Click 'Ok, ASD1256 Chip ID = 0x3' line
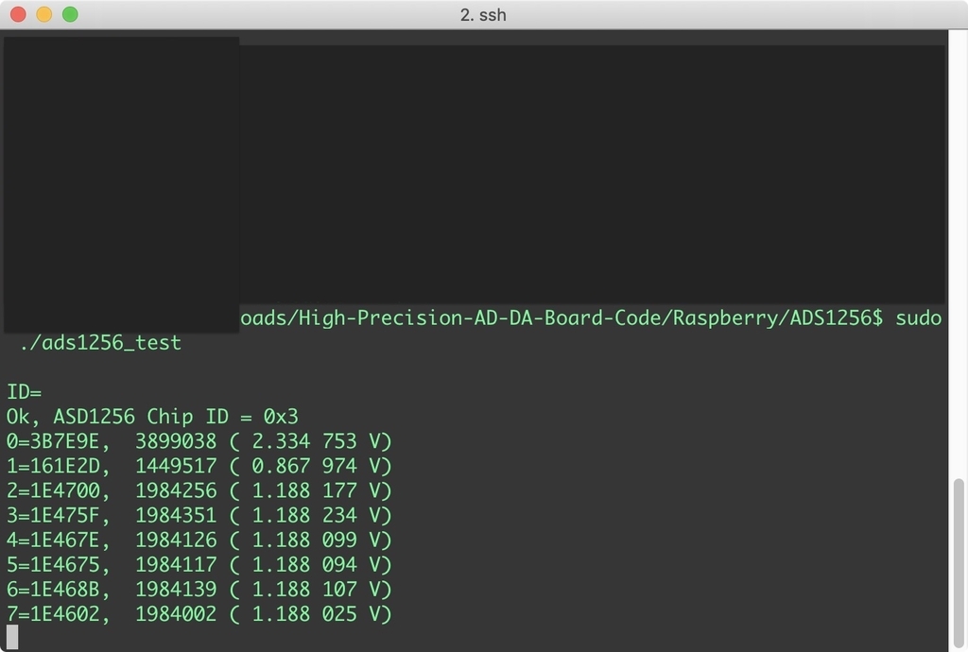This screenshot has width=968, height=652. [x=152, y=417]
